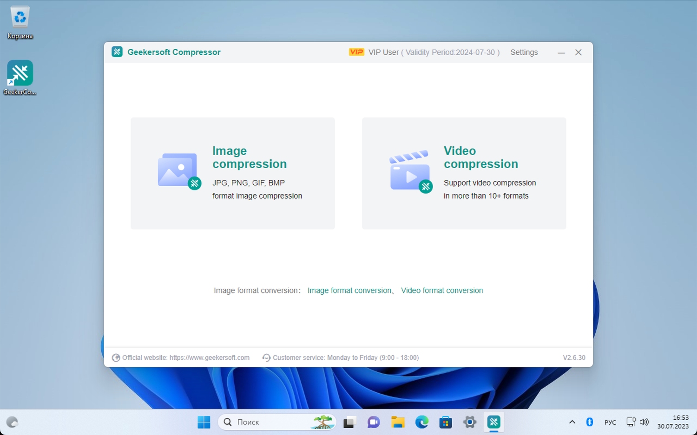Open the Image compression card icon
This screenshot has width=697, height=435.
179,171
